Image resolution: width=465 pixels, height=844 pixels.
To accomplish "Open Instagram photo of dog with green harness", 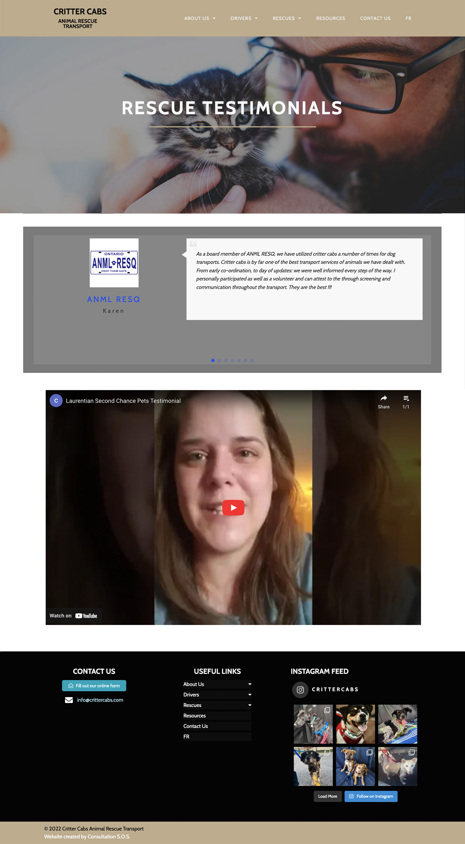I will click(398, 724).
